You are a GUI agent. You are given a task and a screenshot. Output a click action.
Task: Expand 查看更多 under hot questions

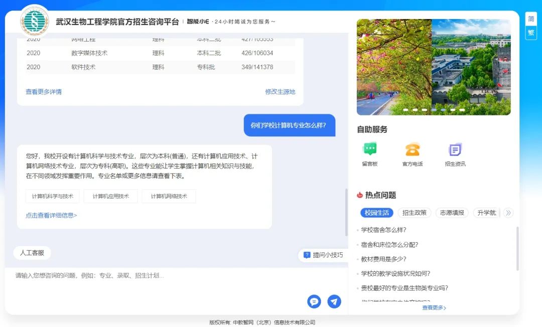[434, 307]
